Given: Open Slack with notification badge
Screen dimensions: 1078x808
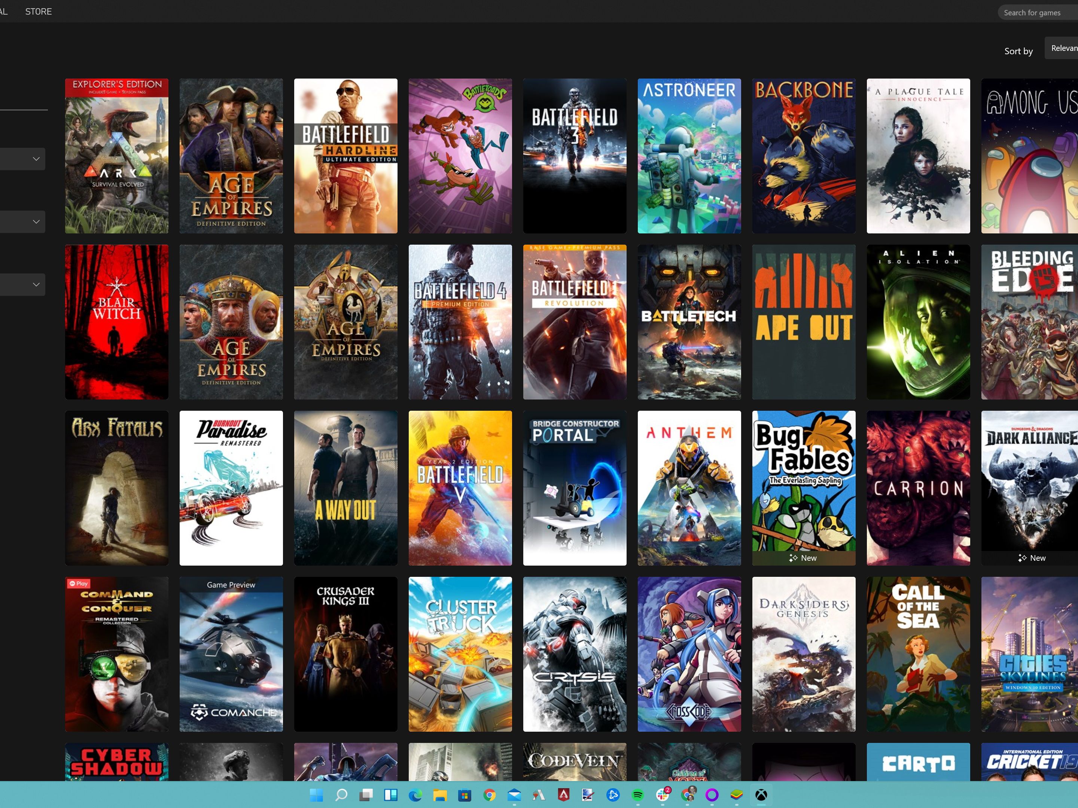Looking at the screenshot, I should (x=662, y=795).
